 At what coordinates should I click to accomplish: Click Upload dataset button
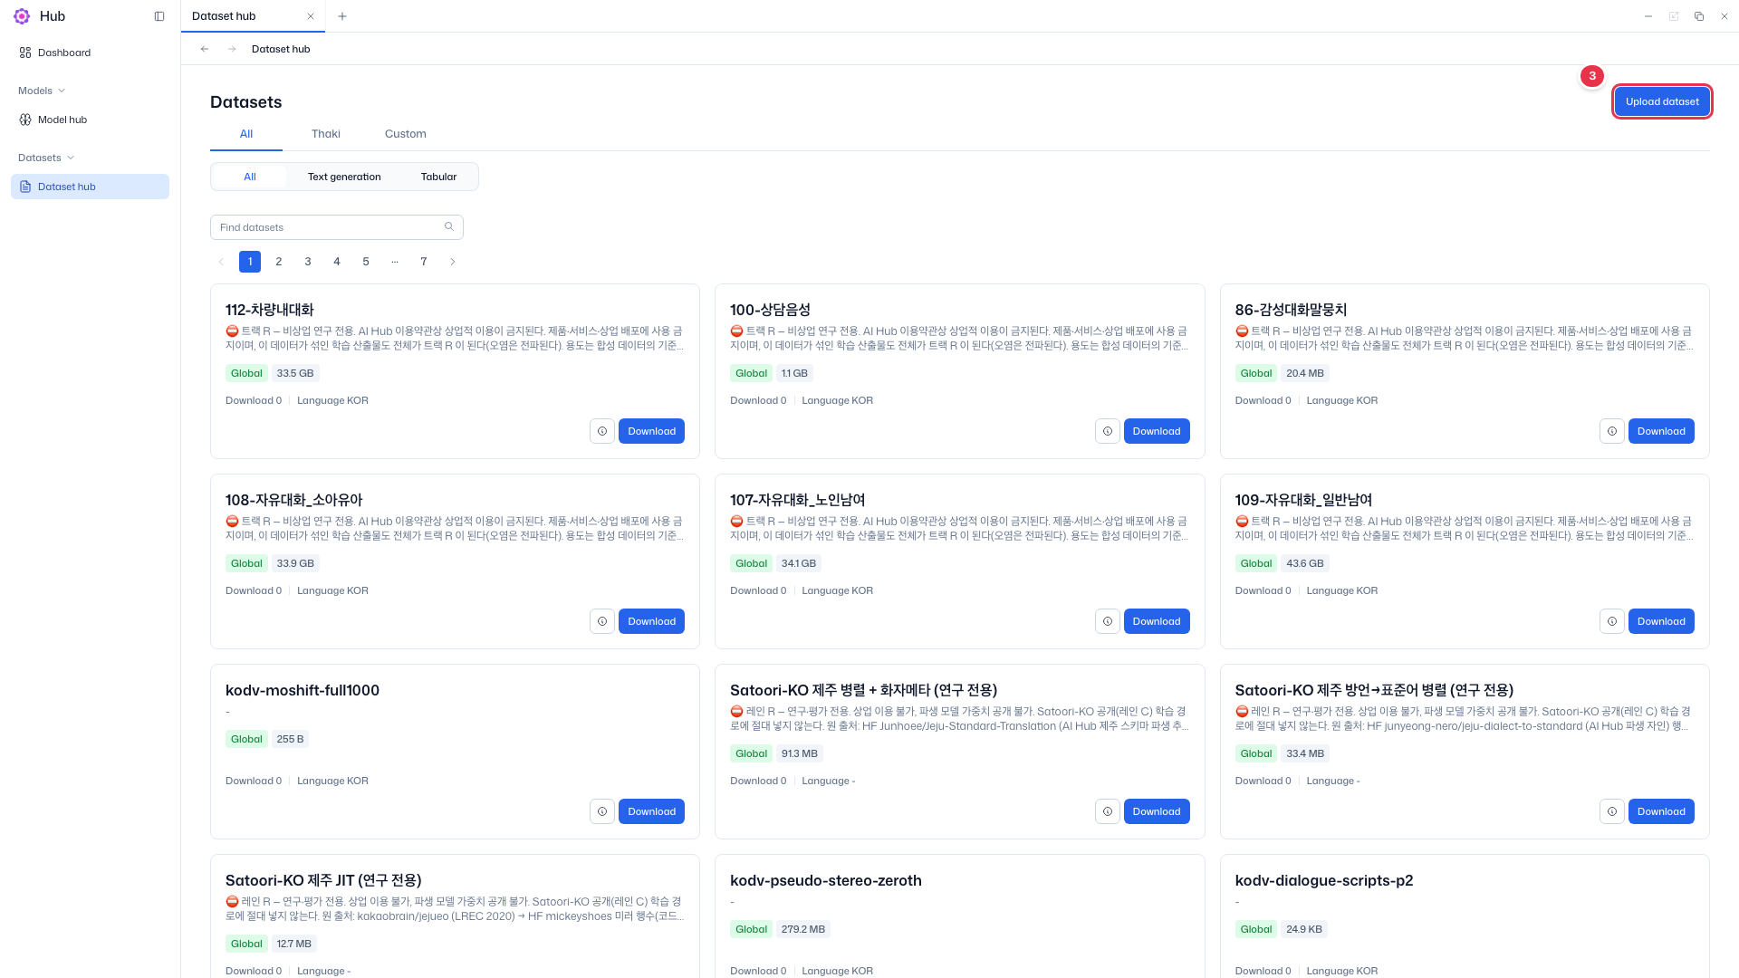tap(1662, 101)
